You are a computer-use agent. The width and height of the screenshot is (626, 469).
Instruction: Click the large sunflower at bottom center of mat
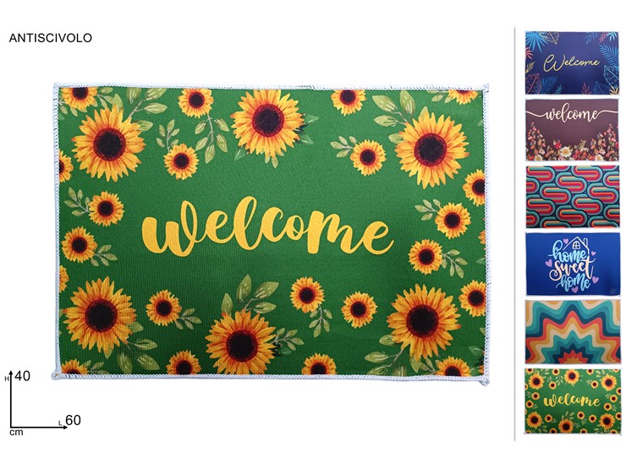click(x=242, y=344)
